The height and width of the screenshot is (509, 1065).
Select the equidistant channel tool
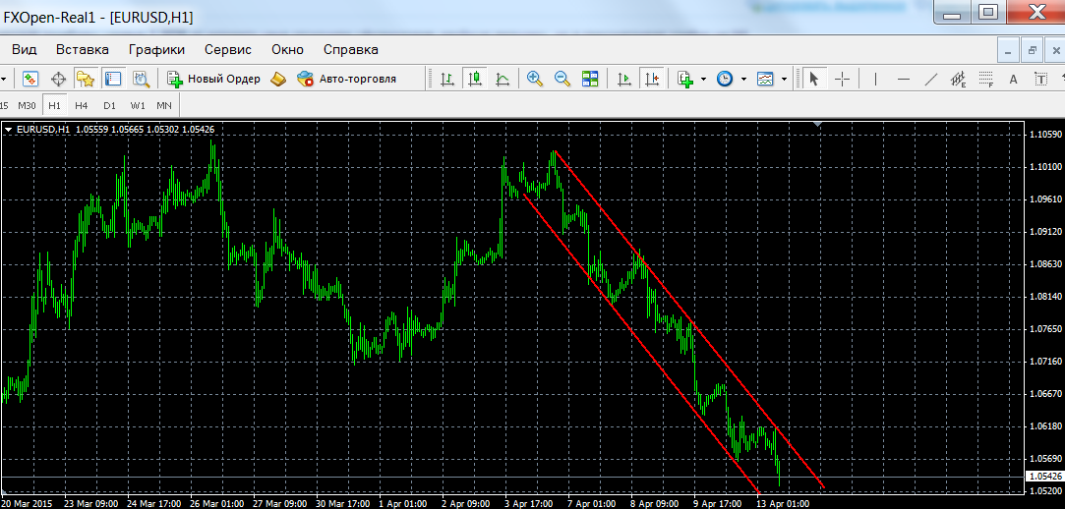959,80
